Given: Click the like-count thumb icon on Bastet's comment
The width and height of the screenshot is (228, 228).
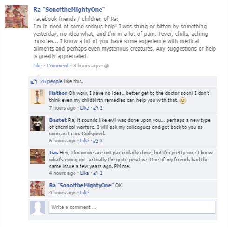Looking at the screenshot, I should point(95,141).
